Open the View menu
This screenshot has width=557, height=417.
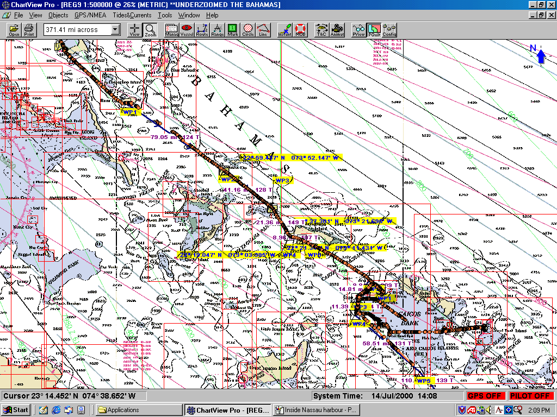[35, 15]
